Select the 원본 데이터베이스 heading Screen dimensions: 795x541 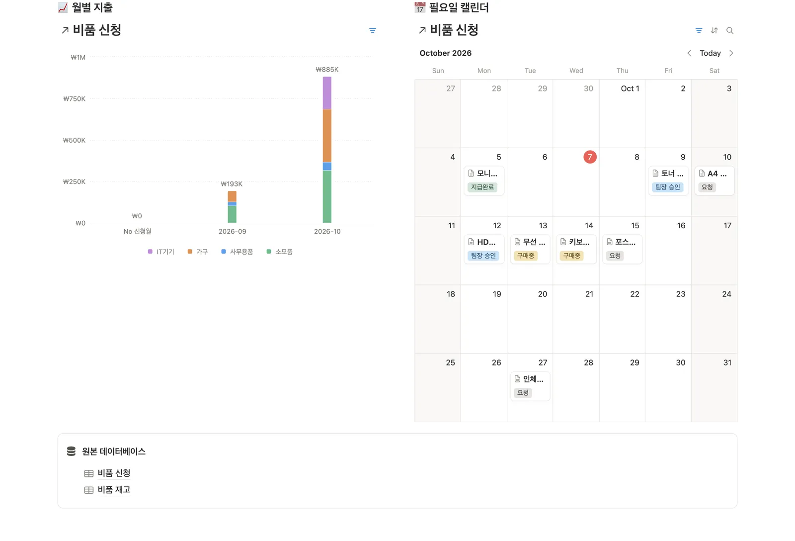tap(114, 451)
